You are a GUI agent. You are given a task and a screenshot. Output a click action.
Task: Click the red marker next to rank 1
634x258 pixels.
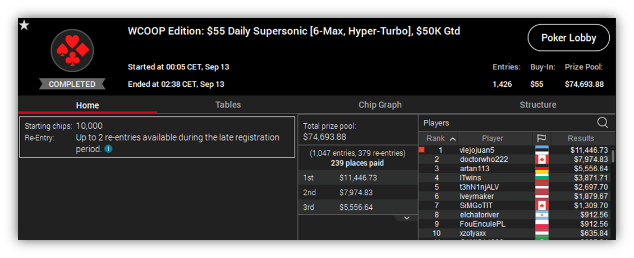(x=422, y=150)
